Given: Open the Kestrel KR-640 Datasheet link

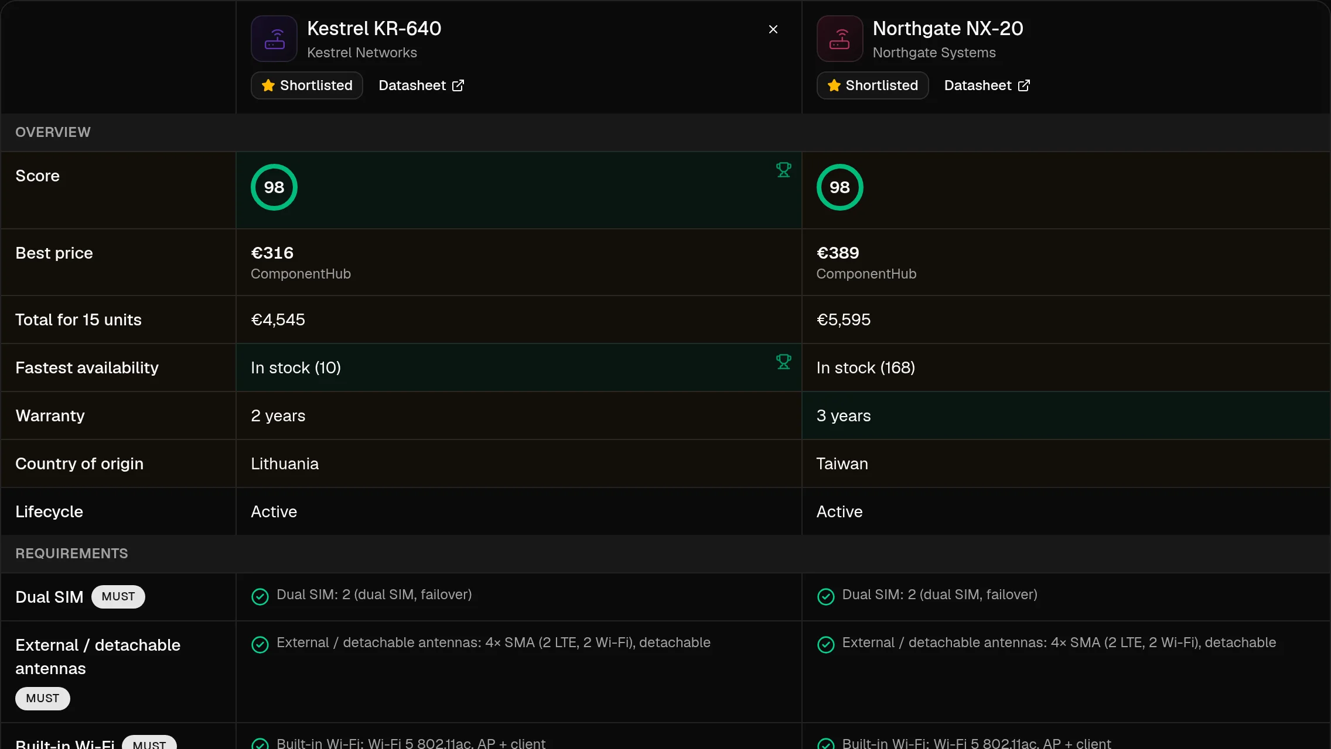Looking at the screenshot, I should pyautogui.click(x=421, y=85).
